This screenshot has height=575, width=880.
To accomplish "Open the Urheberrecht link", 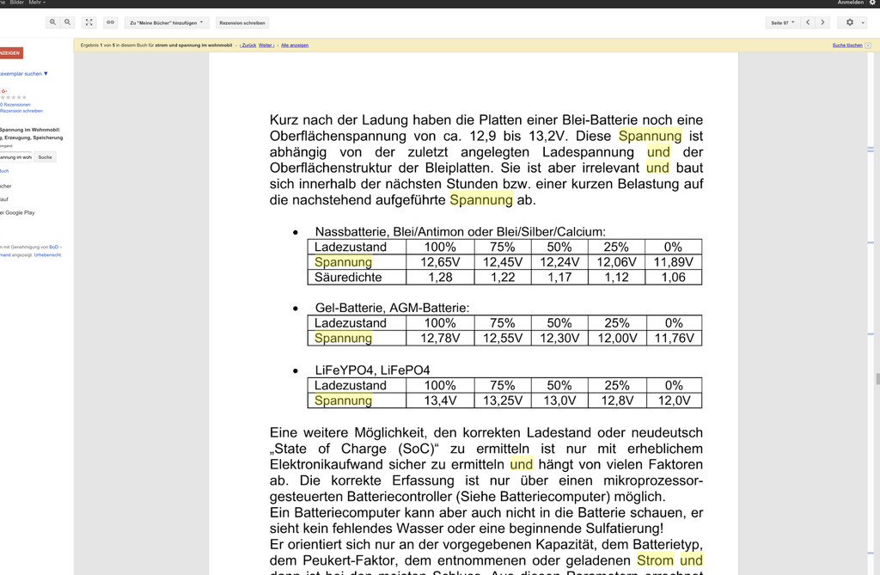I will 48,255.
